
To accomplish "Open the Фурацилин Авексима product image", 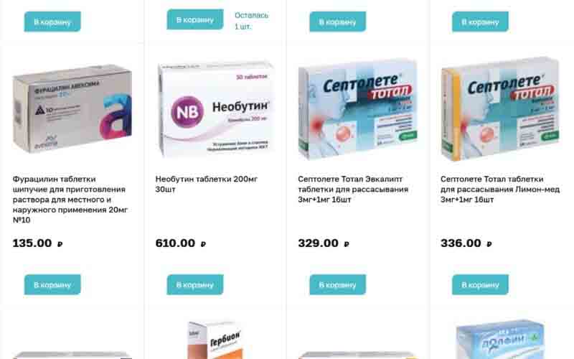I will point(72,109).
